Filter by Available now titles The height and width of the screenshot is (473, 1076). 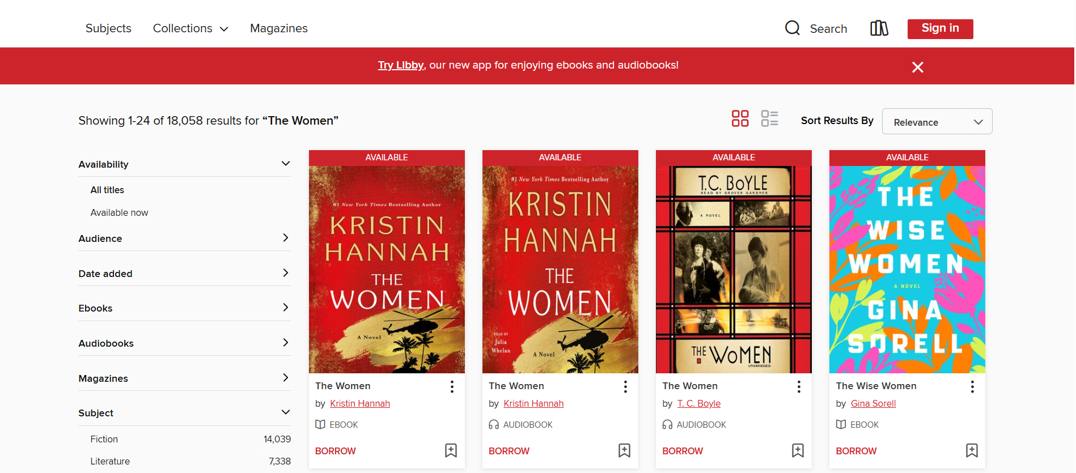pyautogui.click(x=119, y=212)
